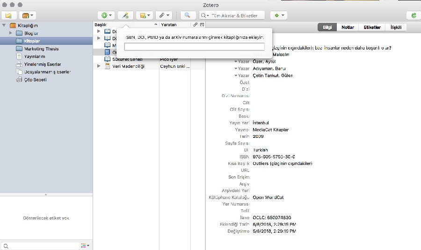The height and width of the screenshot is (250, 421).
Task: Open Yayınlarım in the sidebar
Action: (x=34, y=57)
